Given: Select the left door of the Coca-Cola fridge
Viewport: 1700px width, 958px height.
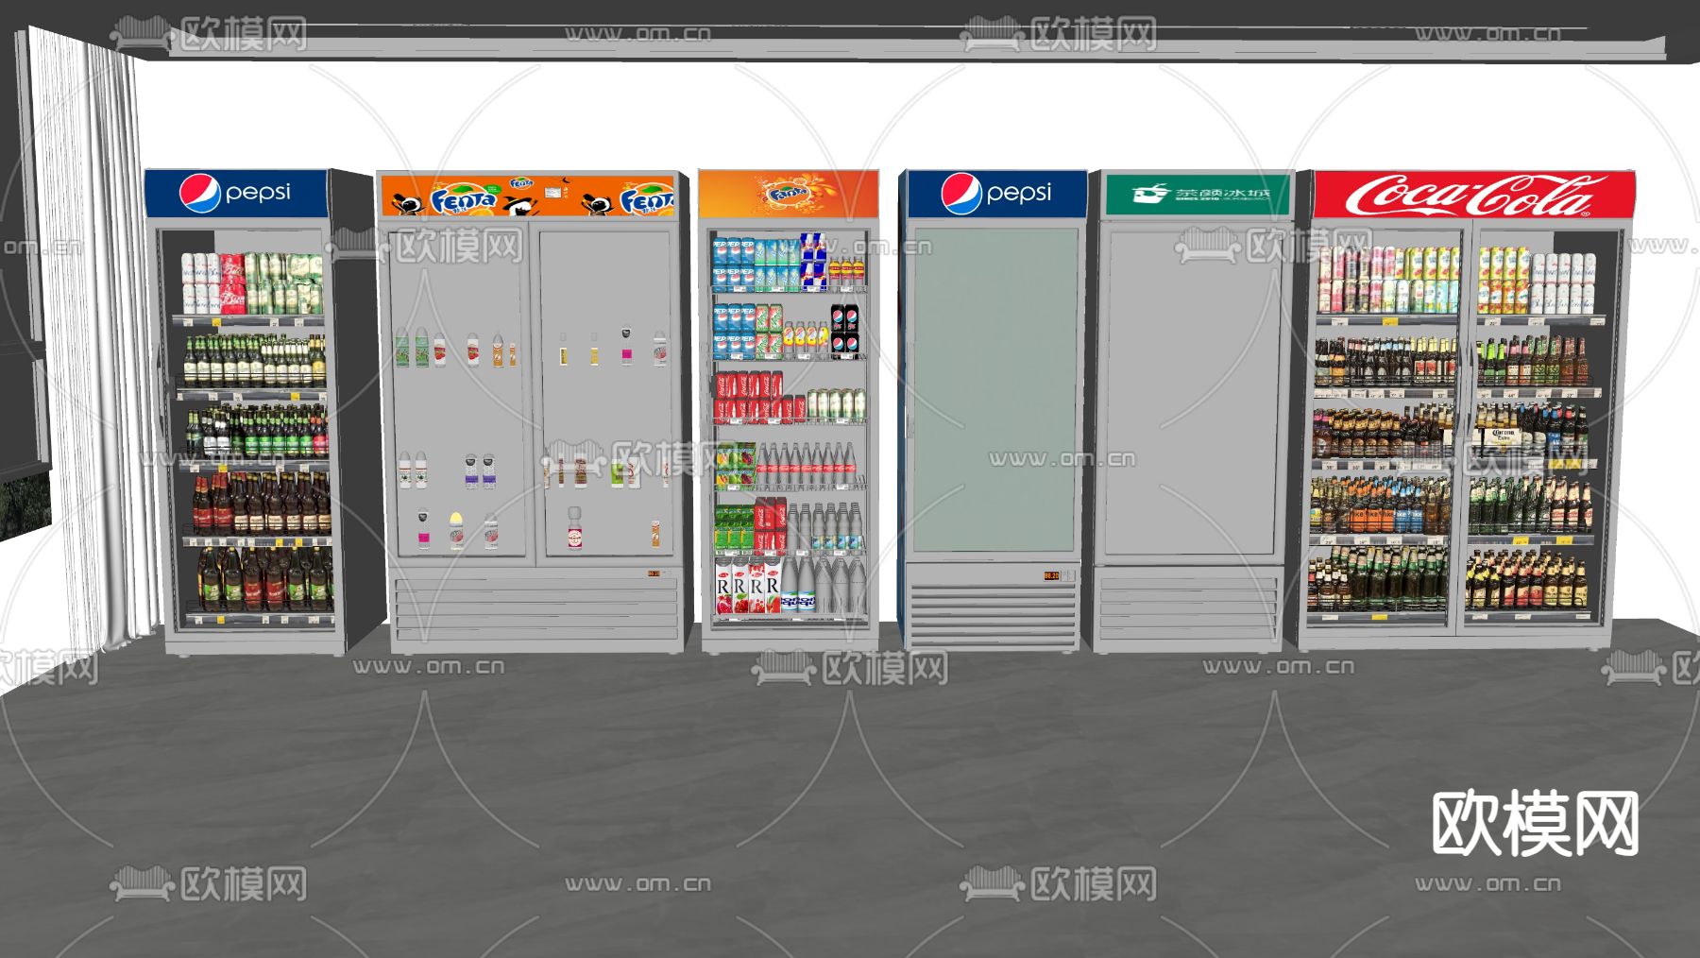Looking at the screenshot, I should (1386, 427).
